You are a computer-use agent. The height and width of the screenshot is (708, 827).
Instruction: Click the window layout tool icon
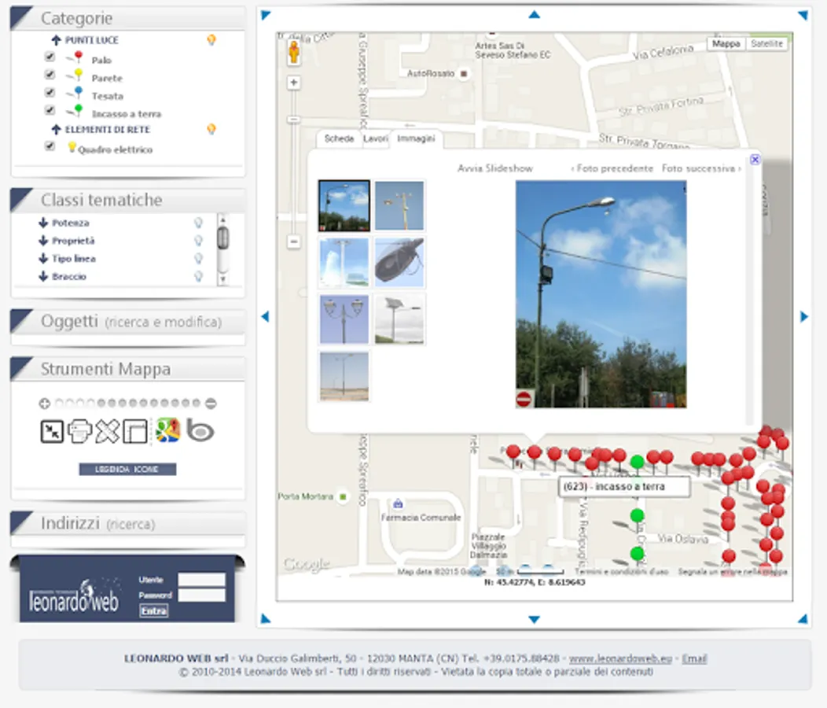pyautogui.click(x=135, y=431)
